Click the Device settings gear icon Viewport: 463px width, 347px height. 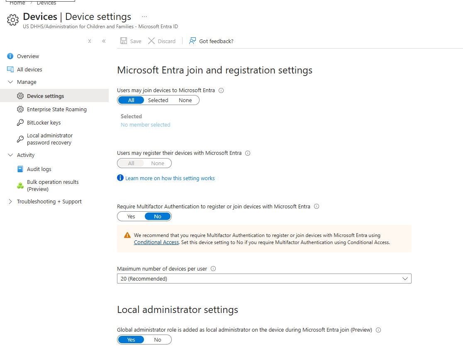(20, 96)
